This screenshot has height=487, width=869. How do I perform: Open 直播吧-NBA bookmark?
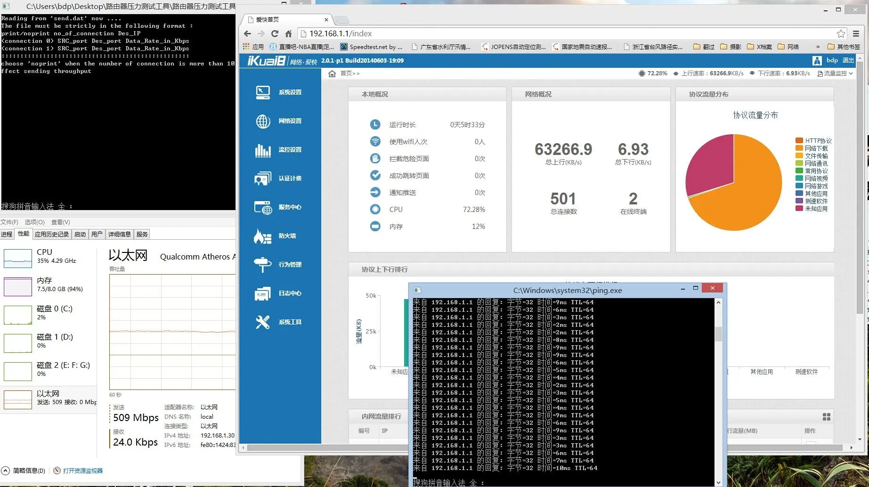(302, 47)
